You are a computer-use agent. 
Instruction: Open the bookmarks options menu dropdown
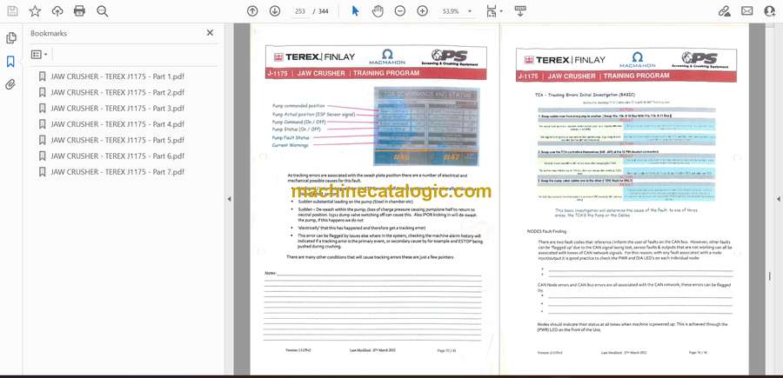[39, 55]
